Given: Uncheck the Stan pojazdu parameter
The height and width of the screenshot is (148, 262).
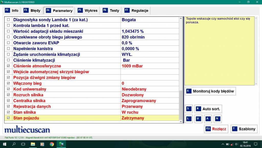Looking at the screenshot, I should point(8,118).
